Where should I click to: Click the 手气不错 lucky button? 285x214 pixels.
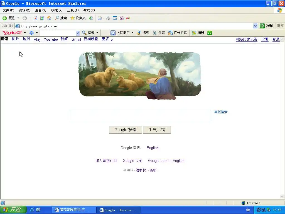tap(157, 130)
